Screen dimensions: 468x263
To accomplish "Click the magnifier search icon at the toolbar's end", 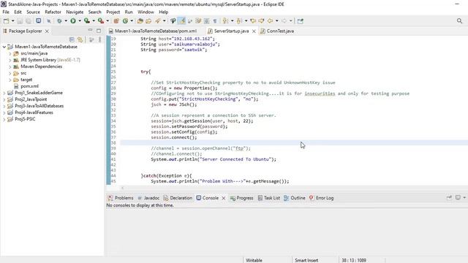I will point(459,21).
